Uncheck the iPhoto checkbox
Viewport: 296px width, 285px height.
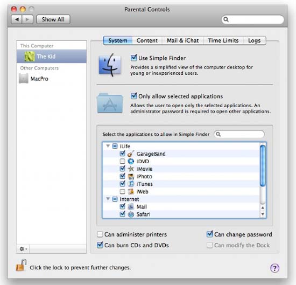click(123, 176)
